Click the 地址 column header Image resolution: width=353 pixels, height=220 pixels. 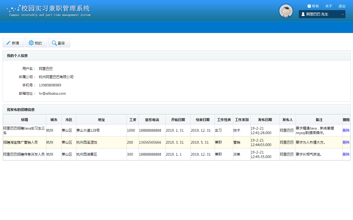coord(101,120)
